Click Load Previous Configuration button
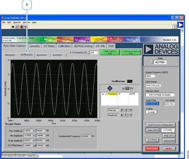Screen dimensions: 189x159 click(160, 125)
